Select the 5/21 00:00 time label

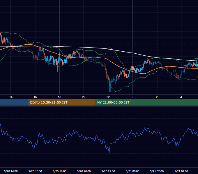coord(132,171)
